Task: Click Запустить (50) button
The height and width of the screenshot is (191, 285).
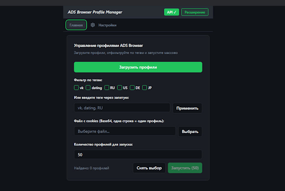Action: [x=185, y=168]
